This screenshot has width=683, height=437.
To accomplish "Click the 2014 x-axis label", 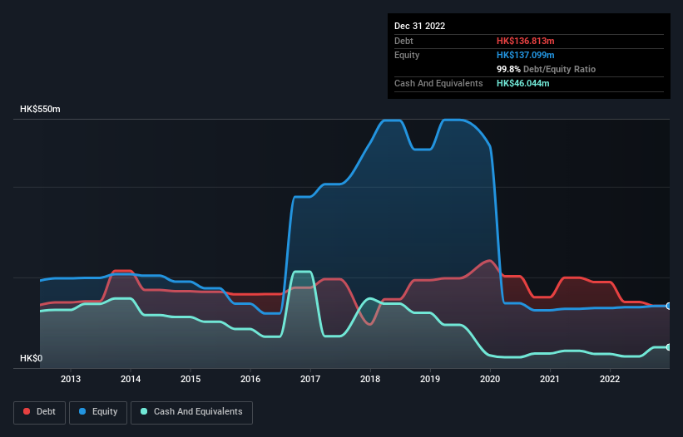I will (x=131, y=379).
